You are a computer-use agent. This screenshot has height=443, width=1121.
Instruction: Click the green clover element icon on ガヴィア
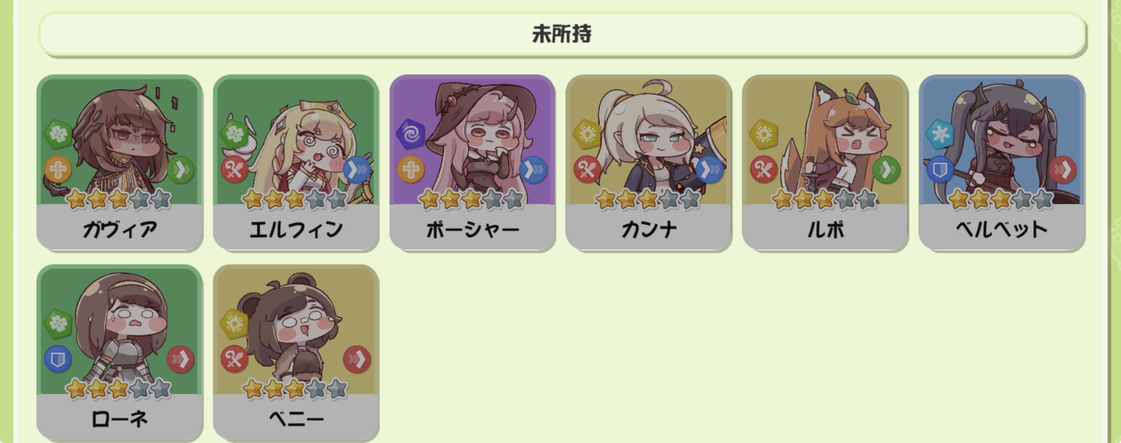coord(58,133)
